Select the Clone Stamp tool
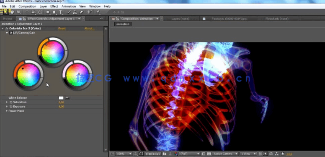Image resolution: width=325 pixels, height=157 pixels. click(x=75, y=12)
